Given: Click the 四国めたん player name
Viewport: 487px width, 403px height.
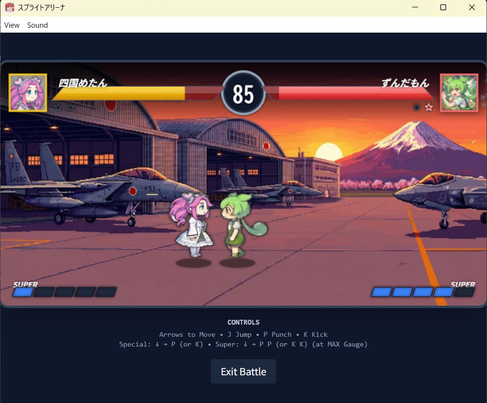Looking at the screenshot, I should (83, 83).
